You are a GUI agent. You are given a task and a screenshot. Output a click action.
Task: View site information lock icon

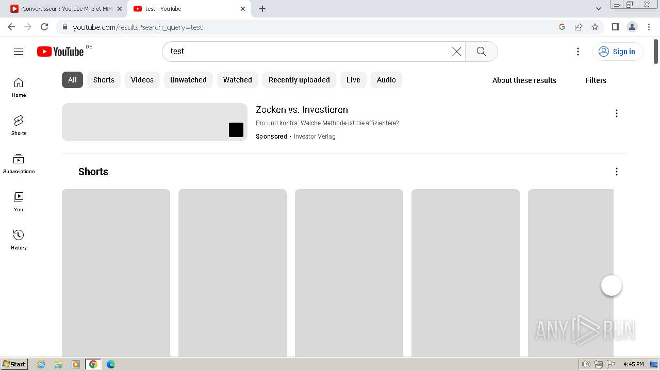click(65, 27)
